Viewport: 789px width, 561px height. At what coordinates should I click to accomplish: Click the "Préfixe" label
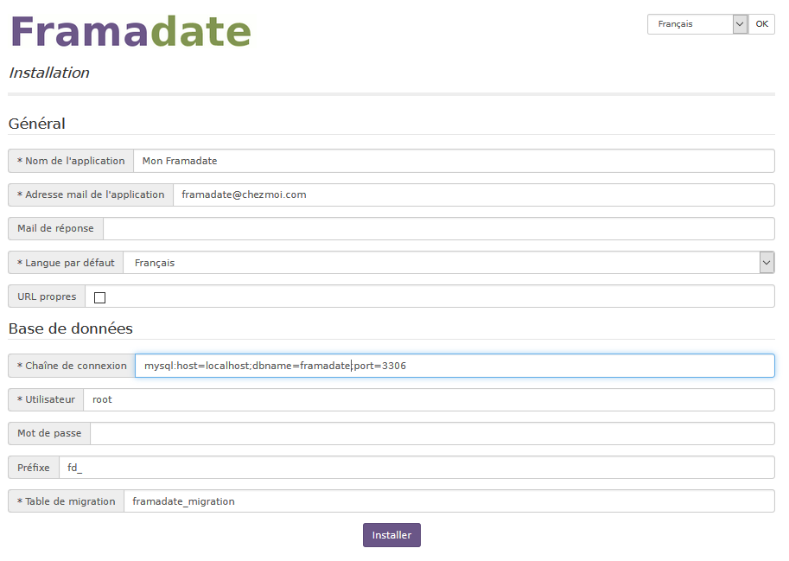click(x=34, y=468)
